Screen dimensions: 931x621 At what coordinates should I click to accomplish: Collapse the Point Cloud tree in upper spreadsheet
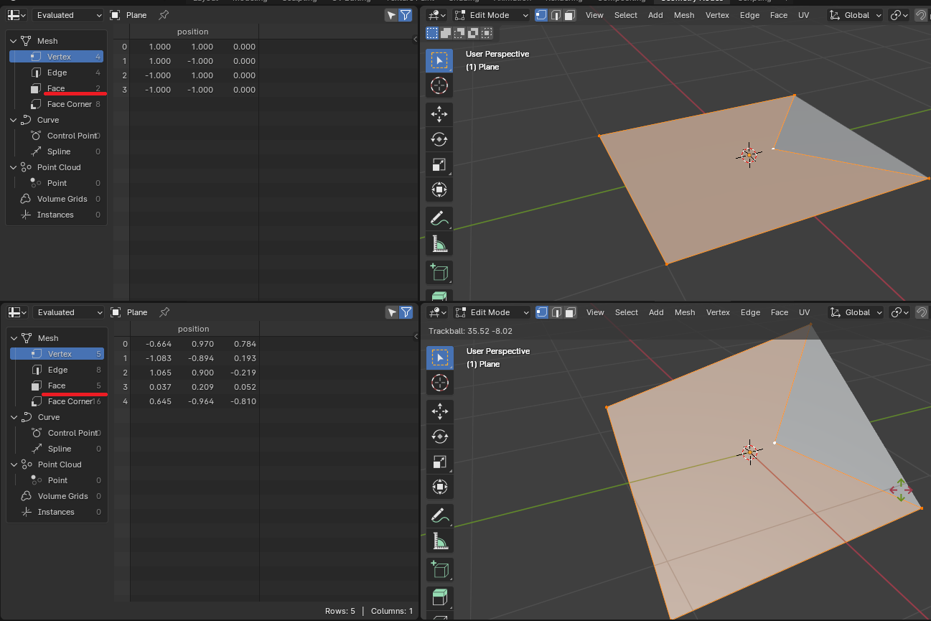click(14, 167)
